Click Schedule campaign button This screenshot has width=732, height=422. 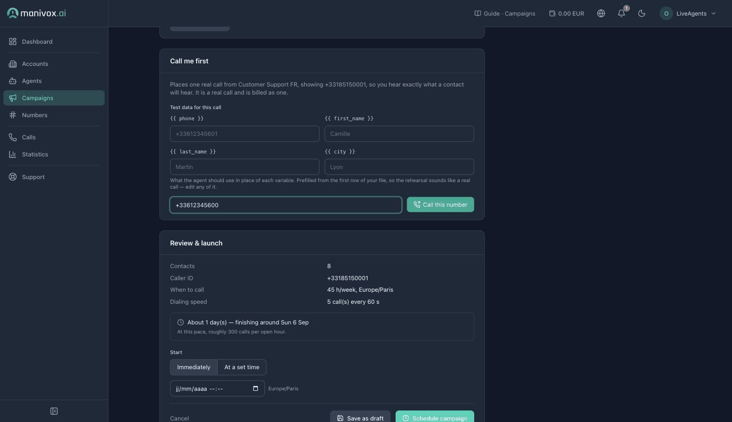tap(435, 418)
